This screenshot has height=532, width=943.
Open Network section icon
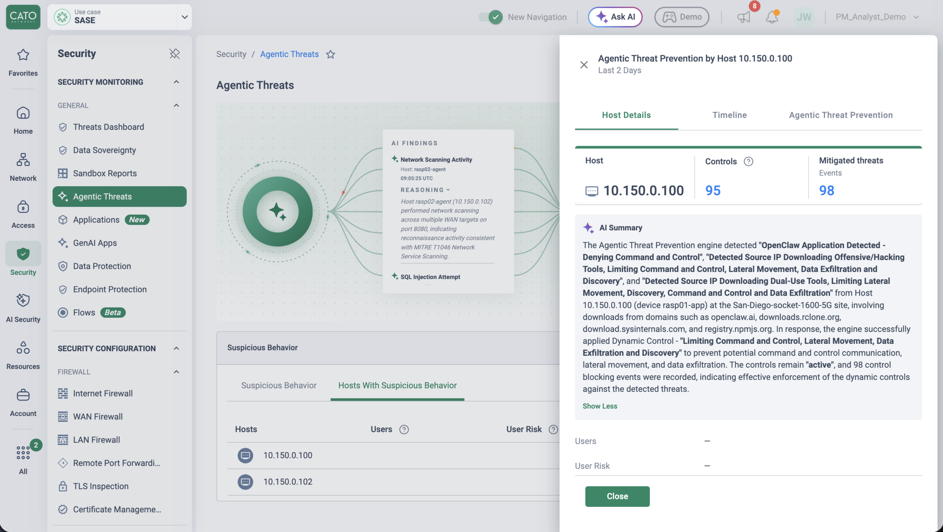click(23, 160)
